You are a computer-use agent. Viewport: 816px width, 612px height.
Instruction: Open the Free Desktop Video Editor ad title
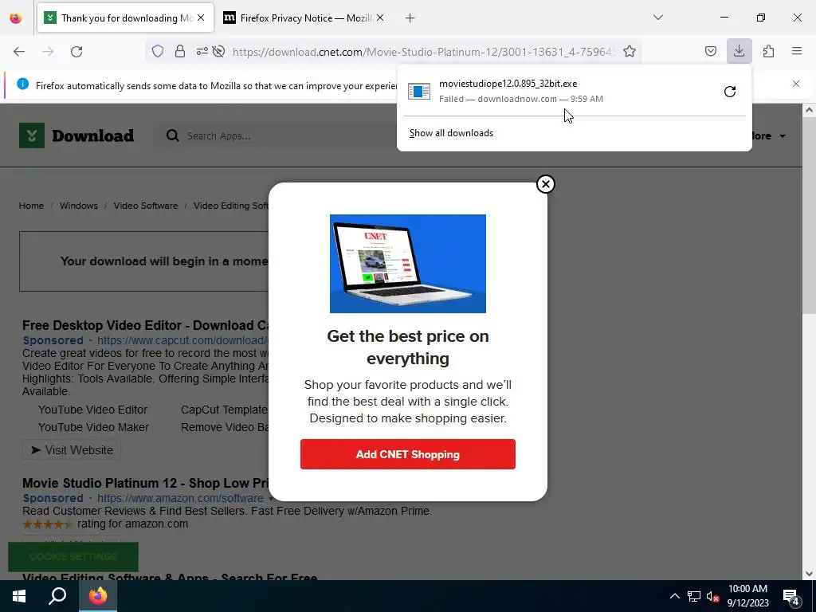point(145,325)
